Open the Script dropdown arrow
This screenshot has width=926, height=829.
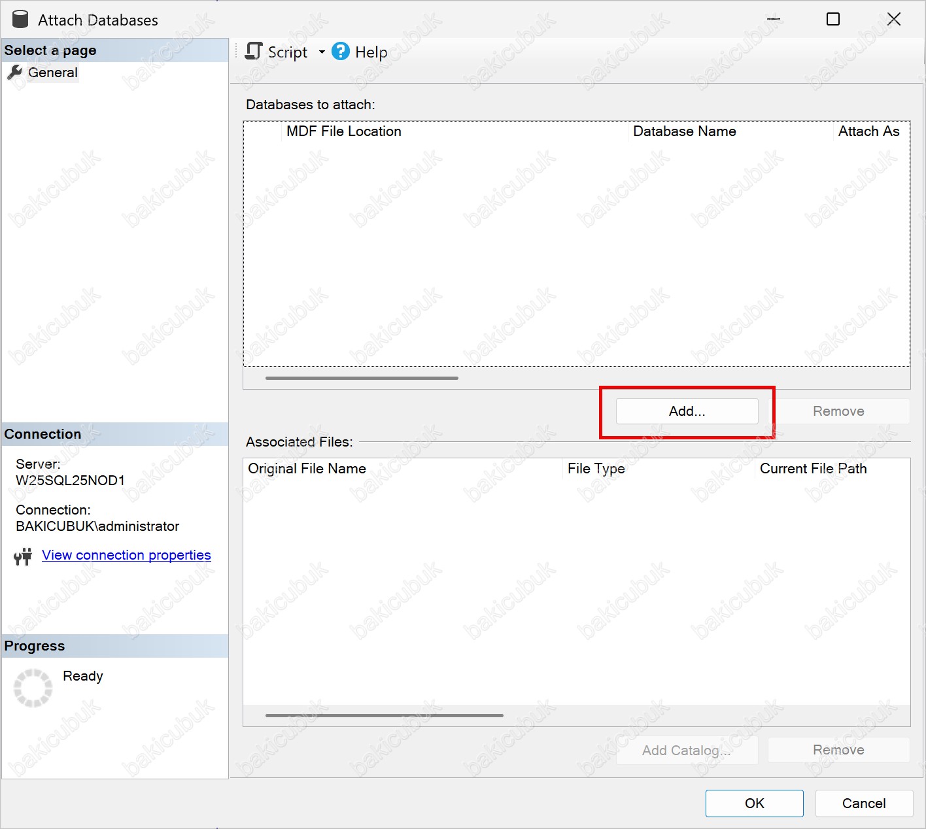[322, 52]
